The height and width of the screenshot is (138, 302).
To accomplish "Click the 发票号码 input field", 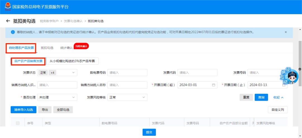I will click(x=268, y=73).
